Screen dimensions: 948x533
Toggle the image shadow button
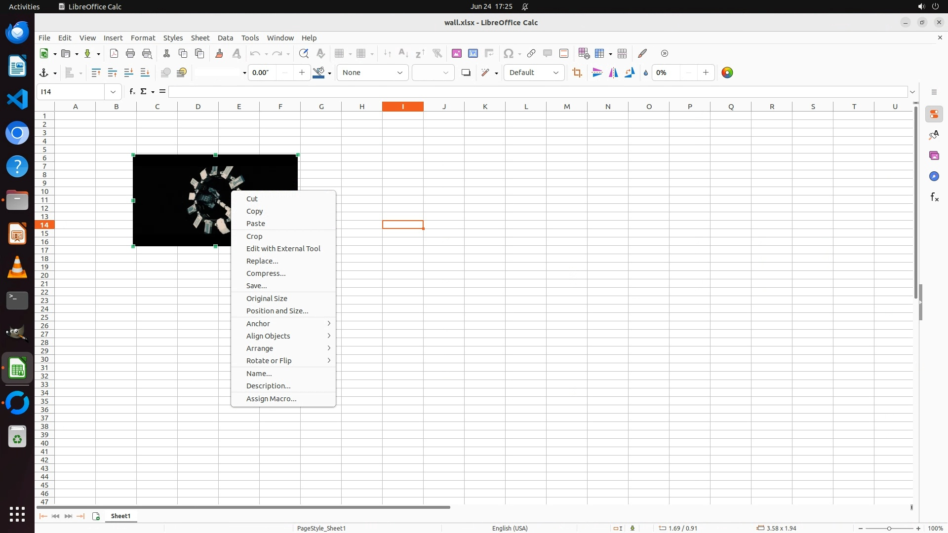(x=466, y=73)
